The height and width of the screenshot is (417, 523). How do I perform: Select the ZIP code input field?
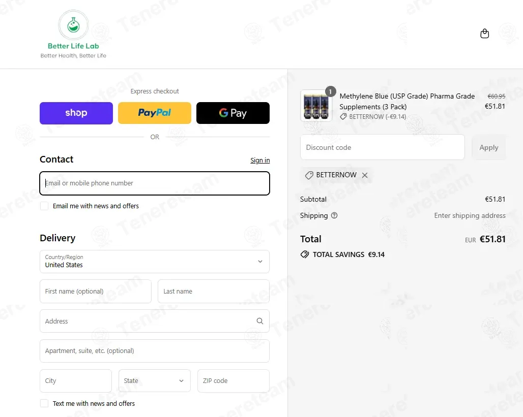pos(233,380)
